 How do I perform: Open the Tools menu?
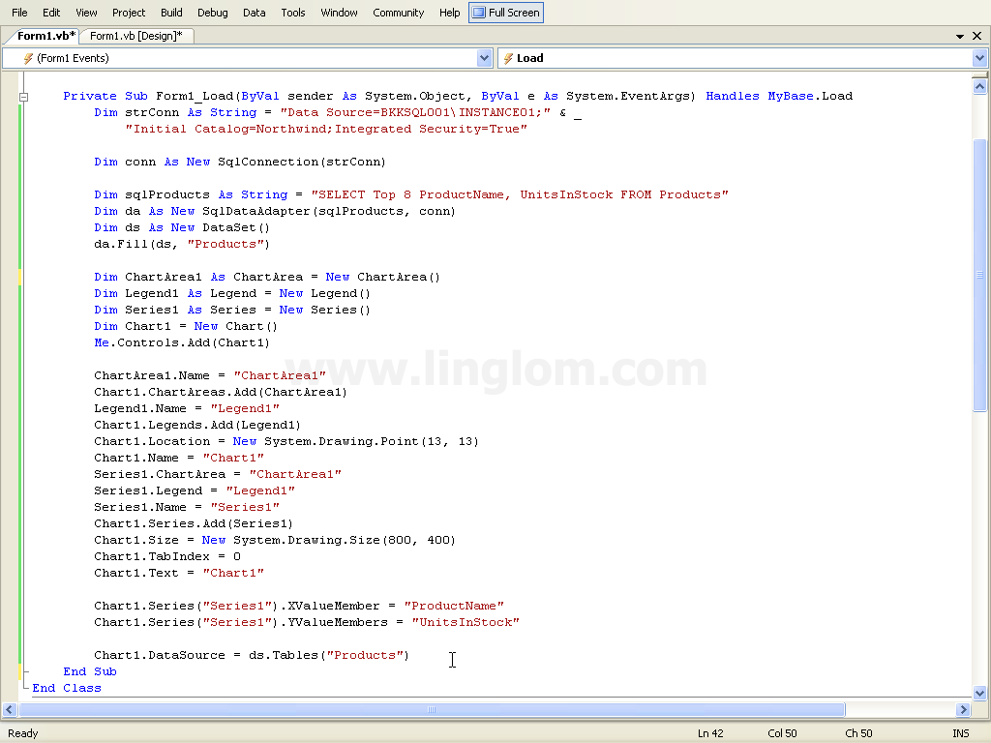pyautogui.click(x=293, y=13)
